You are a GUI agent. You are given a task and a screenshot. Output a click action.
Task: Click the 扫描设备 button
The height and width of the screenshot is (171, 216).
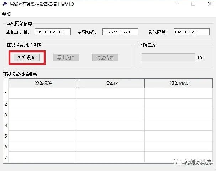coord(27,57)
